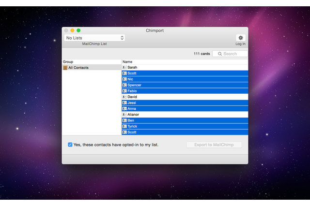Click contact card icon next to Fabio
Screen dimensions: 310x206
click(124, 91)
